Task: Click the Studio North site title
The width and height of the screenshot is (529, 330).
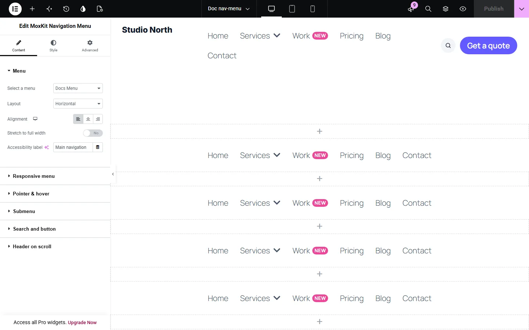Action: coord(147,30)
